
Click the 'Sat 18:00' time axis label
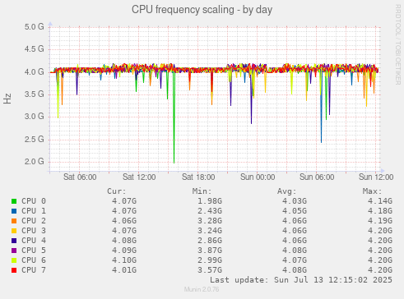pyautogui.click(x=198, y=177)
